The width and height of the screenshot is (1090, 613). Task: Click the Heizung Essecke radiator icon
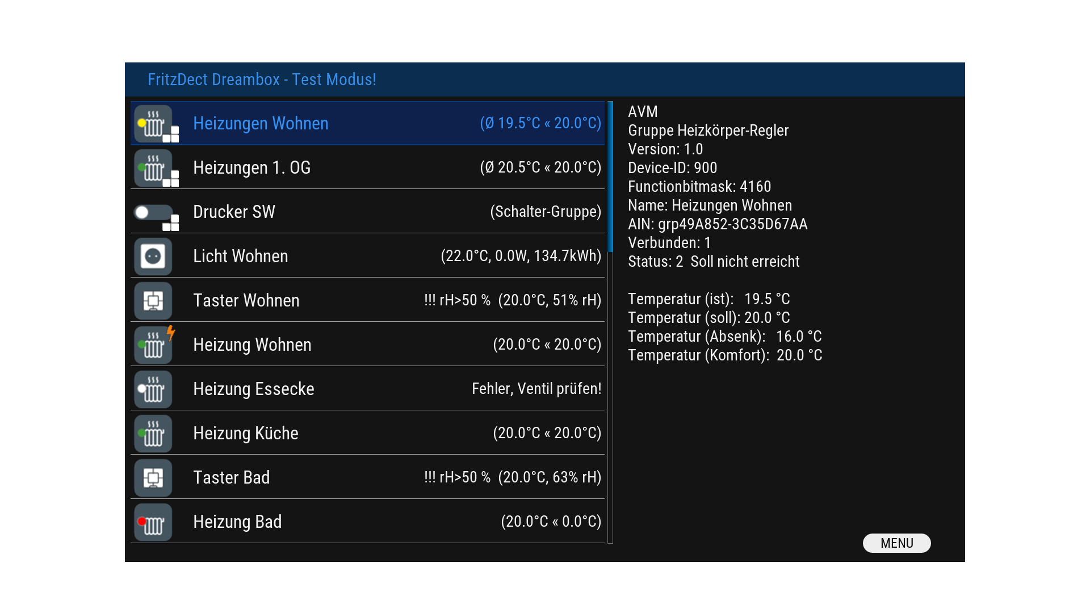[153, 389]
